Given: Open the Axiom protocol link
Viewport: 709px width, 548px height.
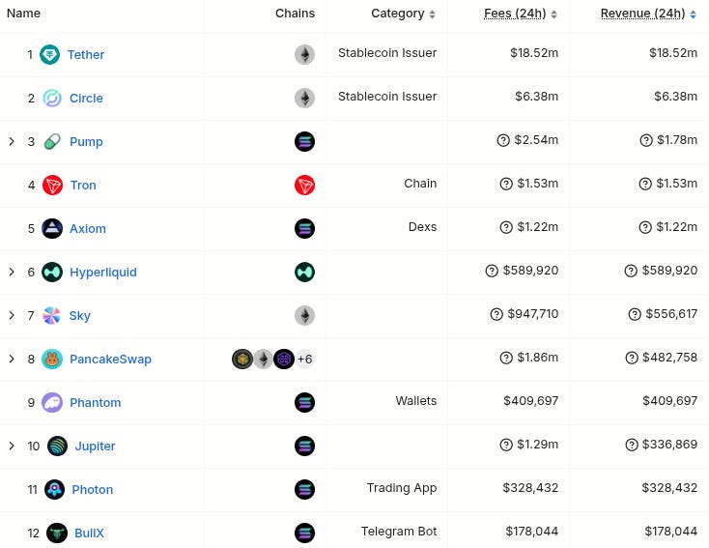Looking at the screenshot, I should [88, 228].
